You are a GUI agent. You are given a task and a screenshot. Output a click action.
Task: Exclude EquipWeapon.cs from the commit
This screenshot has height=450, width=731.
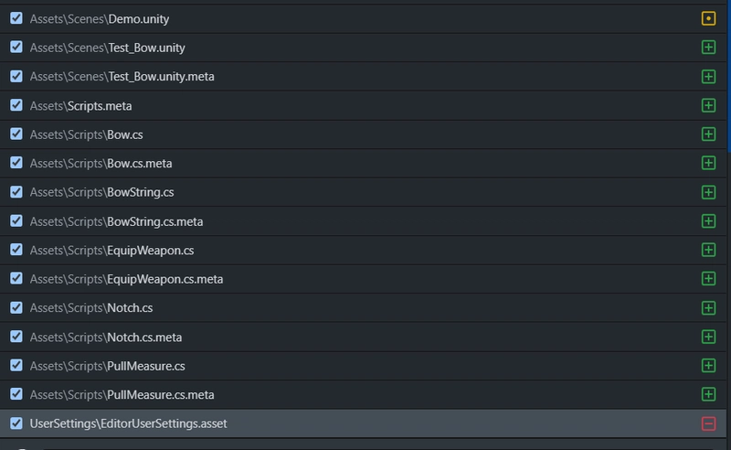pyautogui.click(x=16, y=250)
